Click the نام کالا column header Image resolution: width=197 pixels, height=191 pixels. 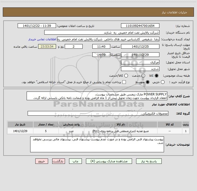coord(121,124)
